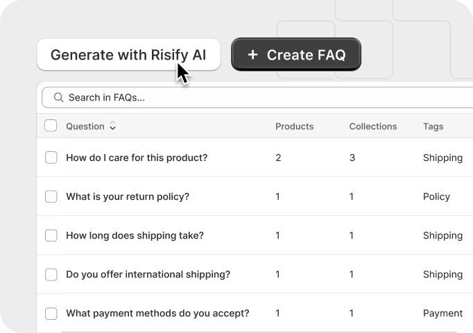Screen dimensions: 473x333
Task: Select the return policy row checkbox
Action: (x=51, y=196)
